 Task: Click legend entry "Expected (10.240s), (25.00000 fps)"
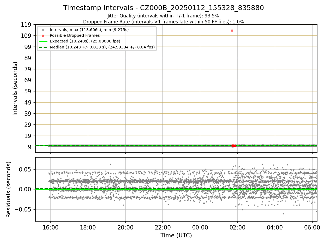[85, 41]
